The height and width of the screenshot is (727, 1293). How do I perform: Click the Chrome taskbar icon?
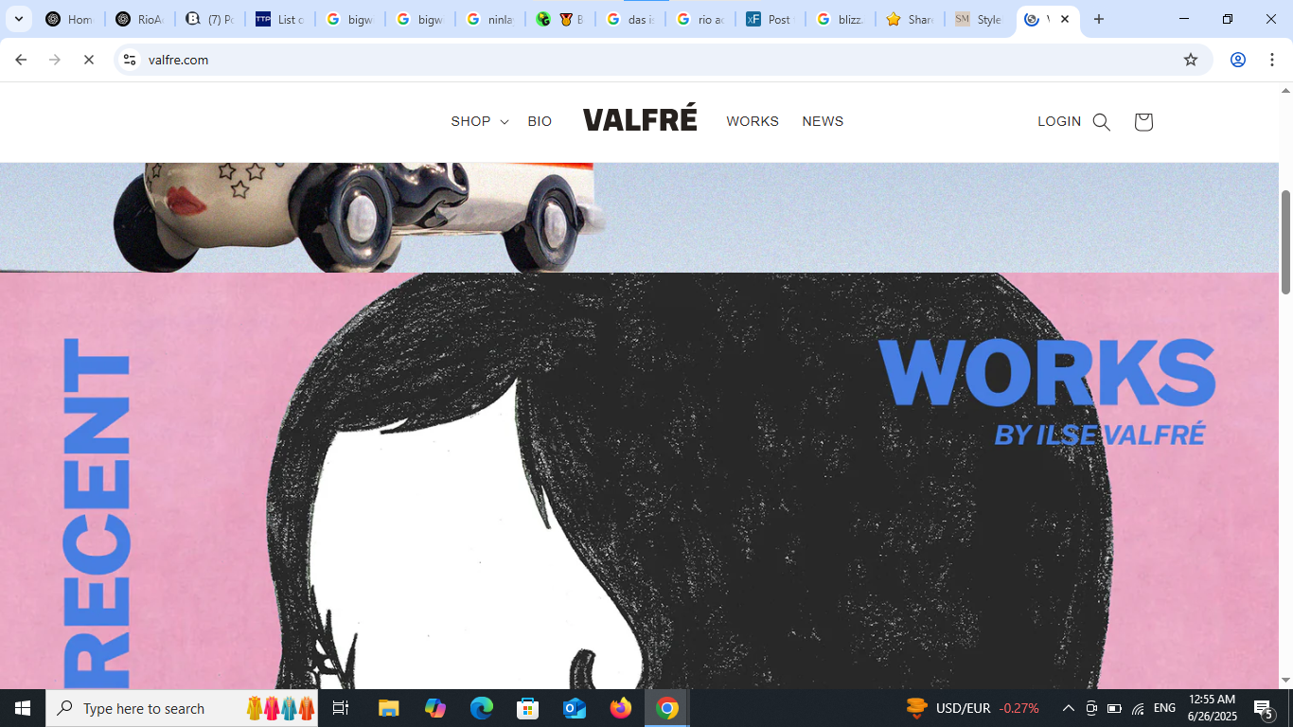667,708
